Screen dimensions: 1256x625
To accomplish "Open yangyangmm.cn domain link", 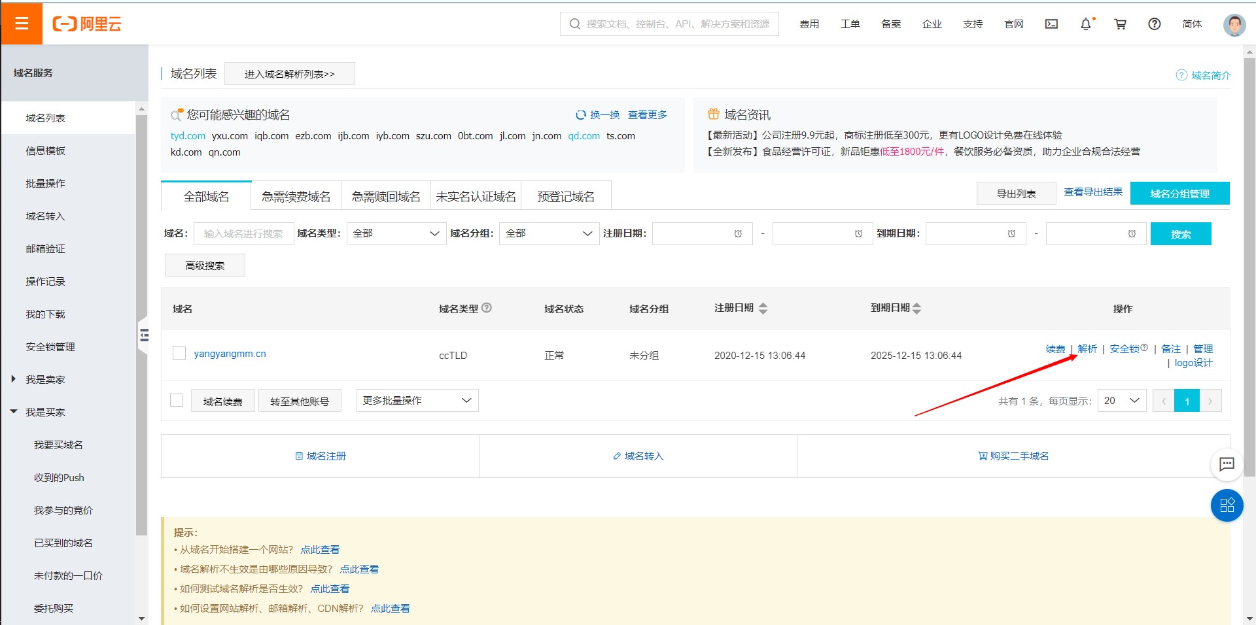I will [230, 354].
